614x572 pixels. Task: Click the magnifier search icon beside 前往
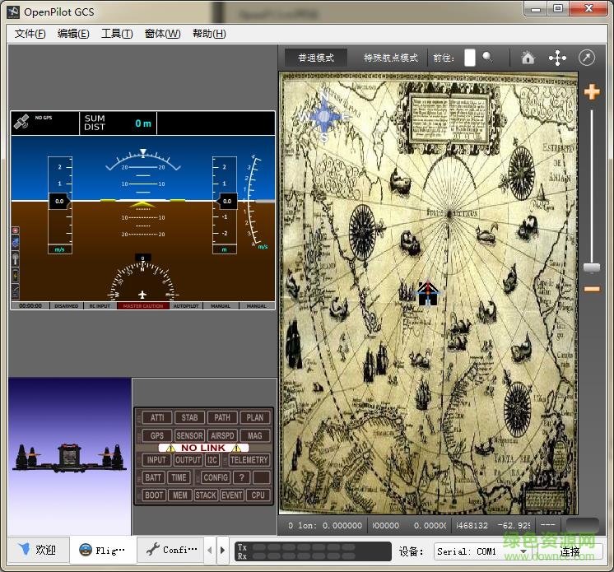pos(487,58)
